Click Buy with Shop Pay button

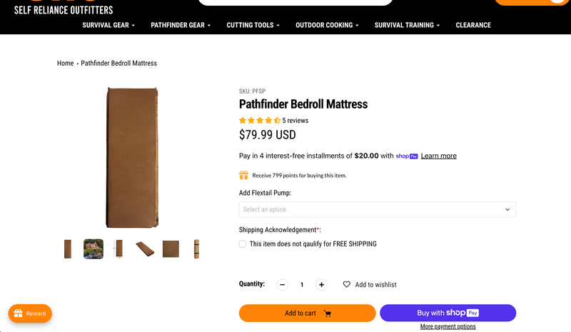[x=448, y=313]
